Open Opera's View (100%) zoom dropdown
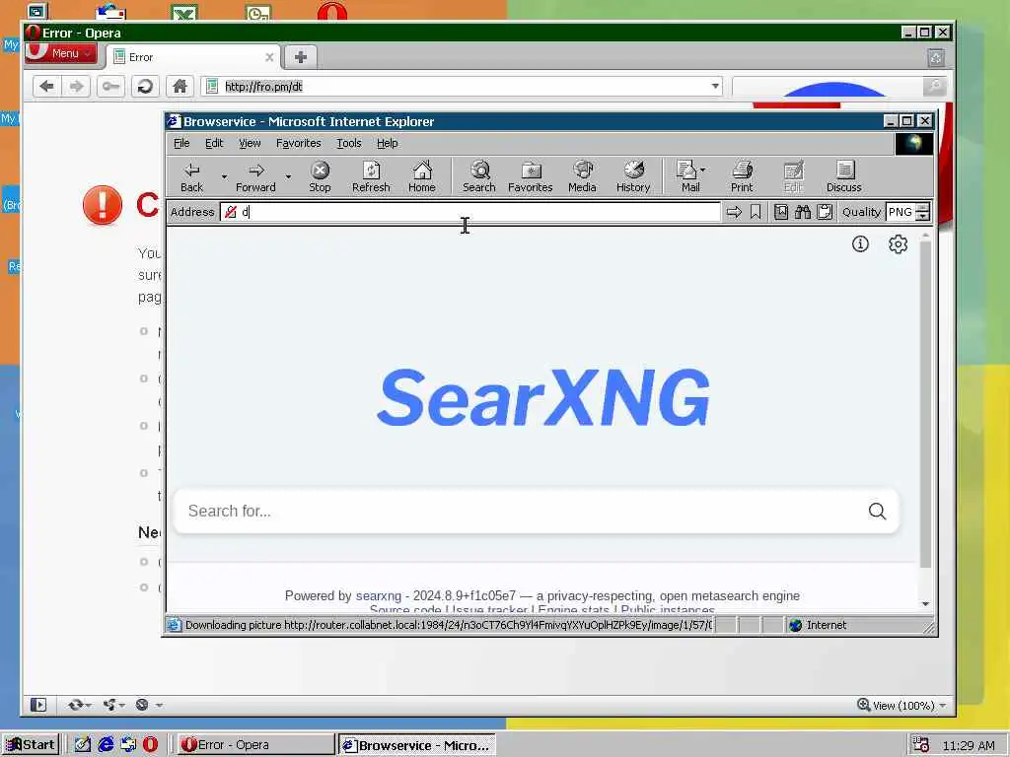Screen dimensions: 1010x757 (x=902, y=706)
